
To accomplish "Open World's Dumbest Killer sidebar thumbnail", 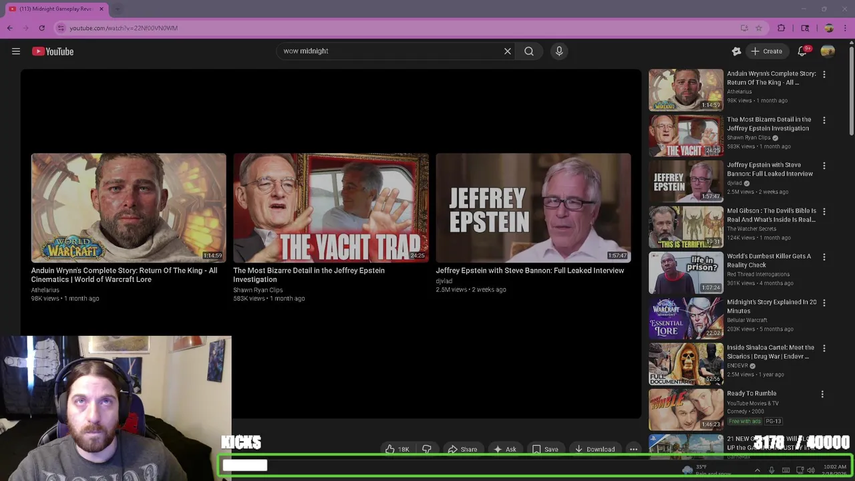I will click(686, 273).
